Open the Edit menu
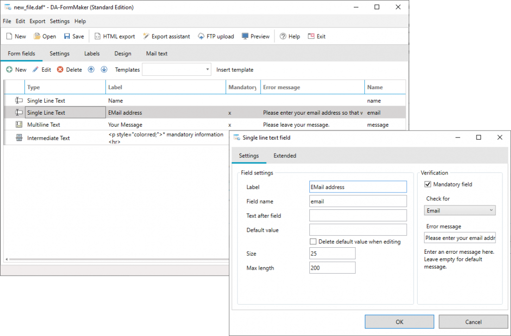The height and width of the screenshot is (336, 511). [20, 21]
